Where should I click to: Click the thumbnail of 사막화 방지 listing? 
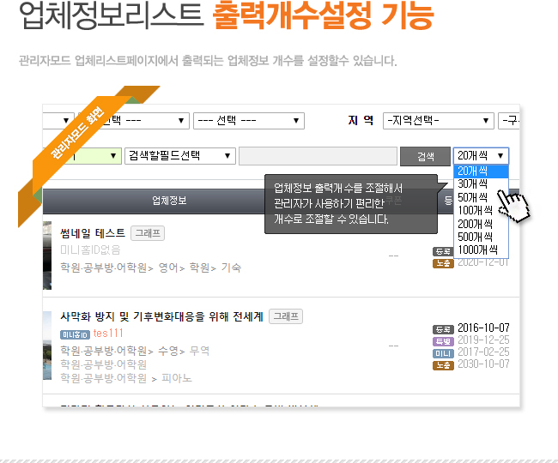click(47, 346)
